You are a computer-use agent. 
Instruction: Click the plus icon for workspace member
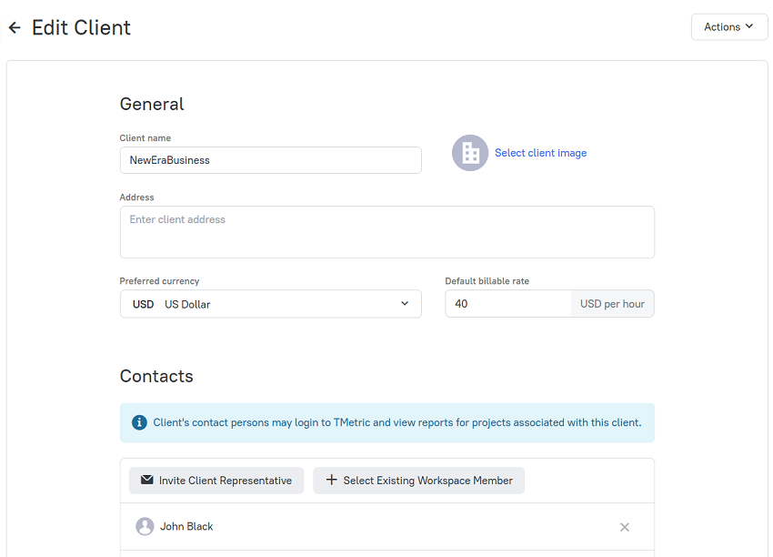click(x=331, y=480)
